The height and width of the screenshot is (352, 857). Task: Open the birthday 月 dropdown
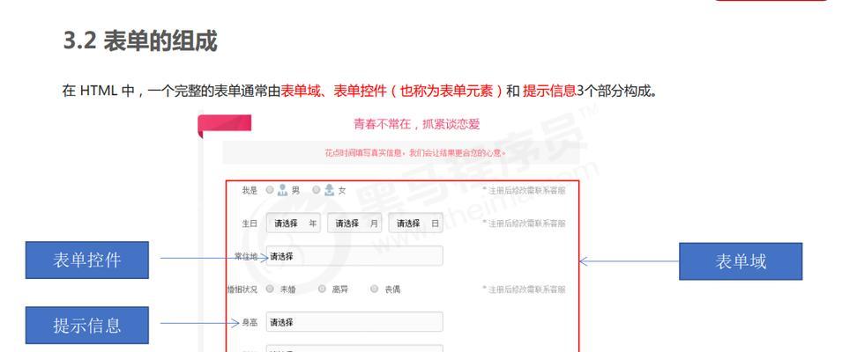354,224
